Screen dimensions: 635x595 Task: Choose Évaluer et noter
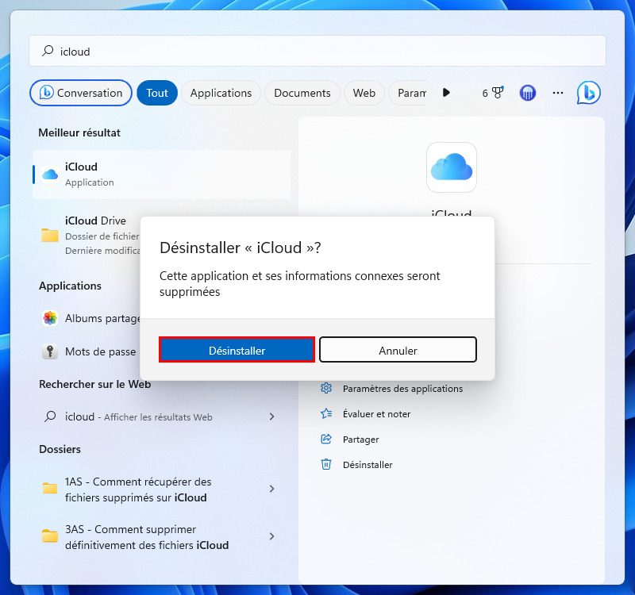(x=376, y=414)
